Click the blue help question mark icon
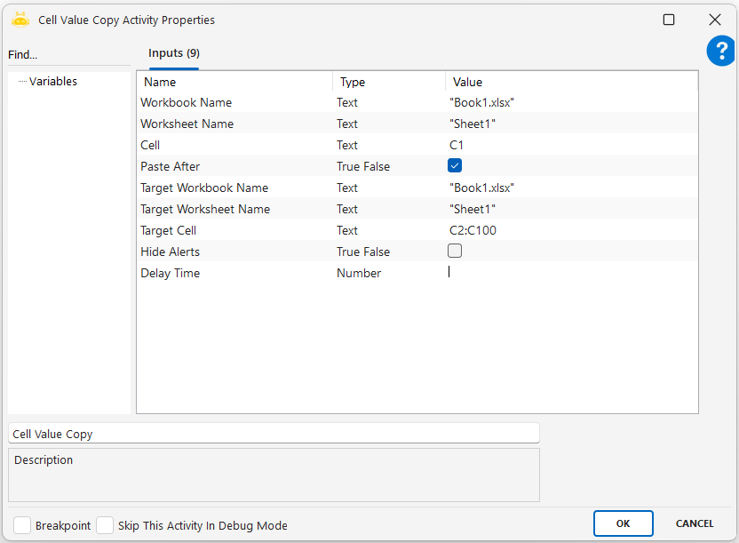Viewport: 739px width, 543px height. tap(720, 52)
